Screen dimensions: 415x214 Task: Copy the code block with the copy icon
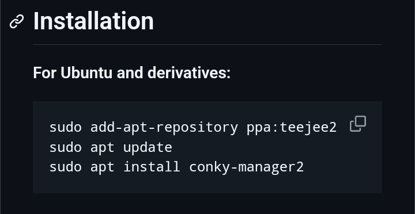(x=358, y=124)
